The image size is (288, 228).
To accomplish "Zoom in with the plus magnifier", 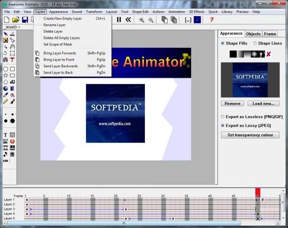I will pos(142,20).
